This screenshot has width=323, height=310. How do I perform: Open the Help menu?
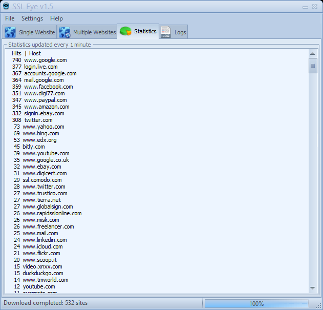(56, 18)
